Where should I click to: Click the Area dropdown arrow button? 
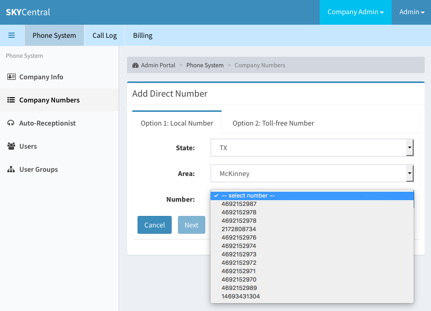point(409,173)
